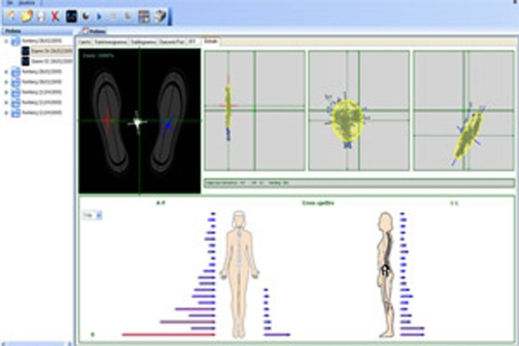Click the printer icon in the toolbar
The width and height of the screenshot is (519, 346).
coord(160,17)
